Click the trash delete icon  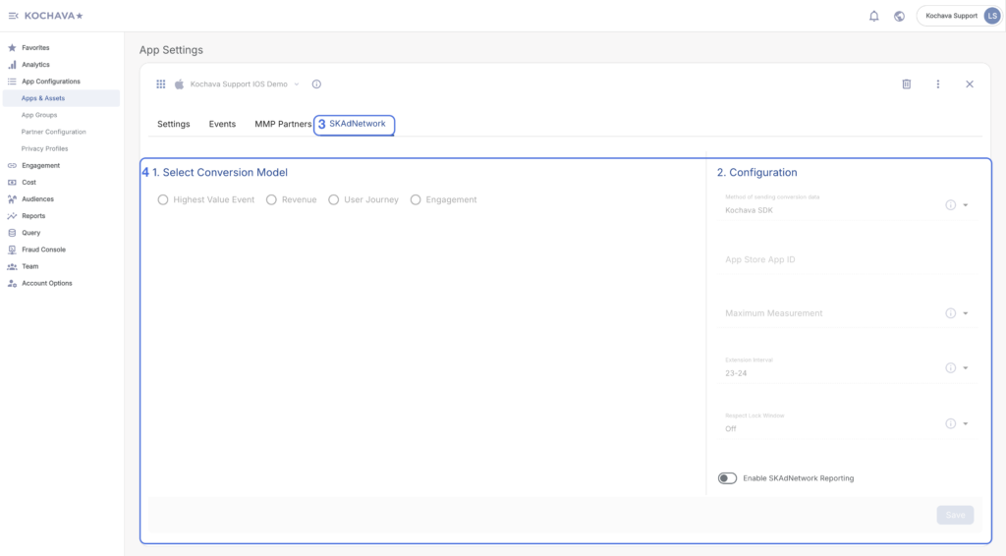(x=906, y=84)
